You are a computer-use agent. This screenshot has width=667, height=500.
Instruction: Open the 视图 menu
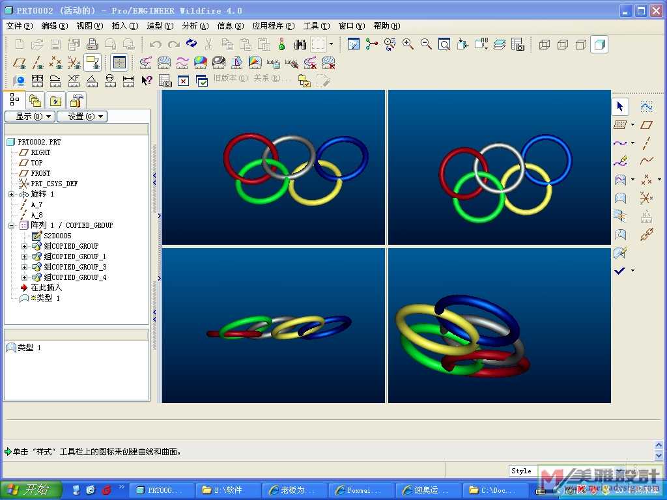[90, 26]
